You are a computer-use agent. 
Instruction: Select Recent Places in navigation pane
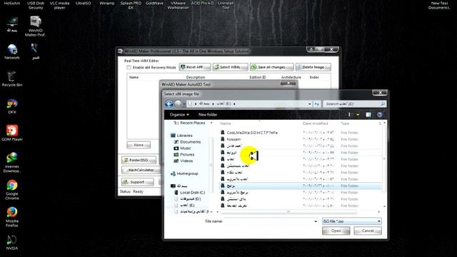pos(189,123)
